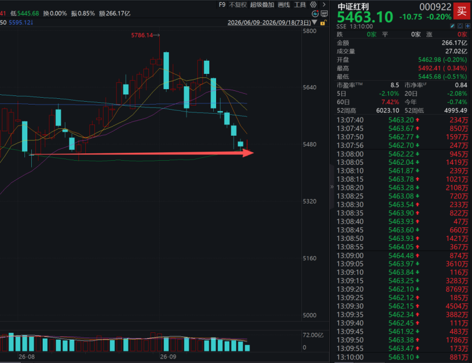Open the 工具 menu
The height and width of the screenshot is (363, 472).
300,5
